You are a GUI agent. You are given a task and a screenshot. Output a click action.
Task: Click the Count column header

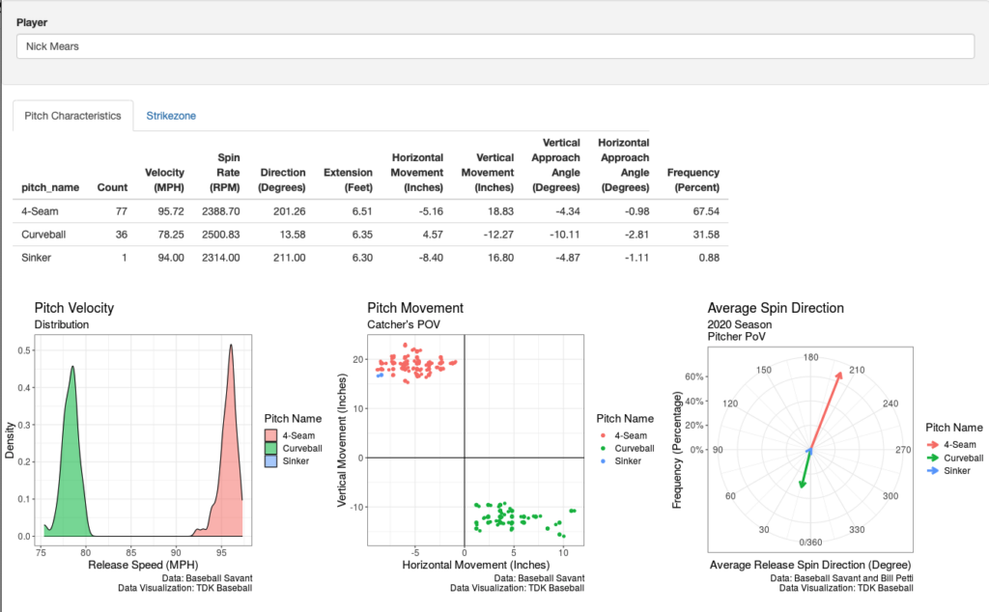click(x=112, y=187)
